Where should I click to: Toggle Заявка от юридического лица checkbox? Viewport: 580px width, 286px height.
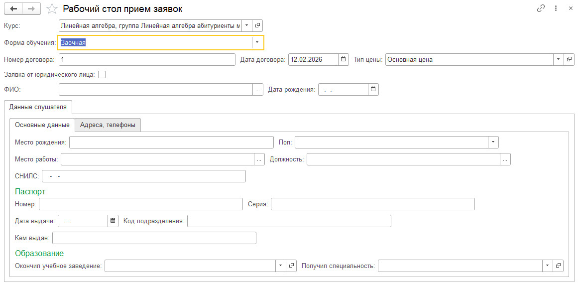point(102,75)
